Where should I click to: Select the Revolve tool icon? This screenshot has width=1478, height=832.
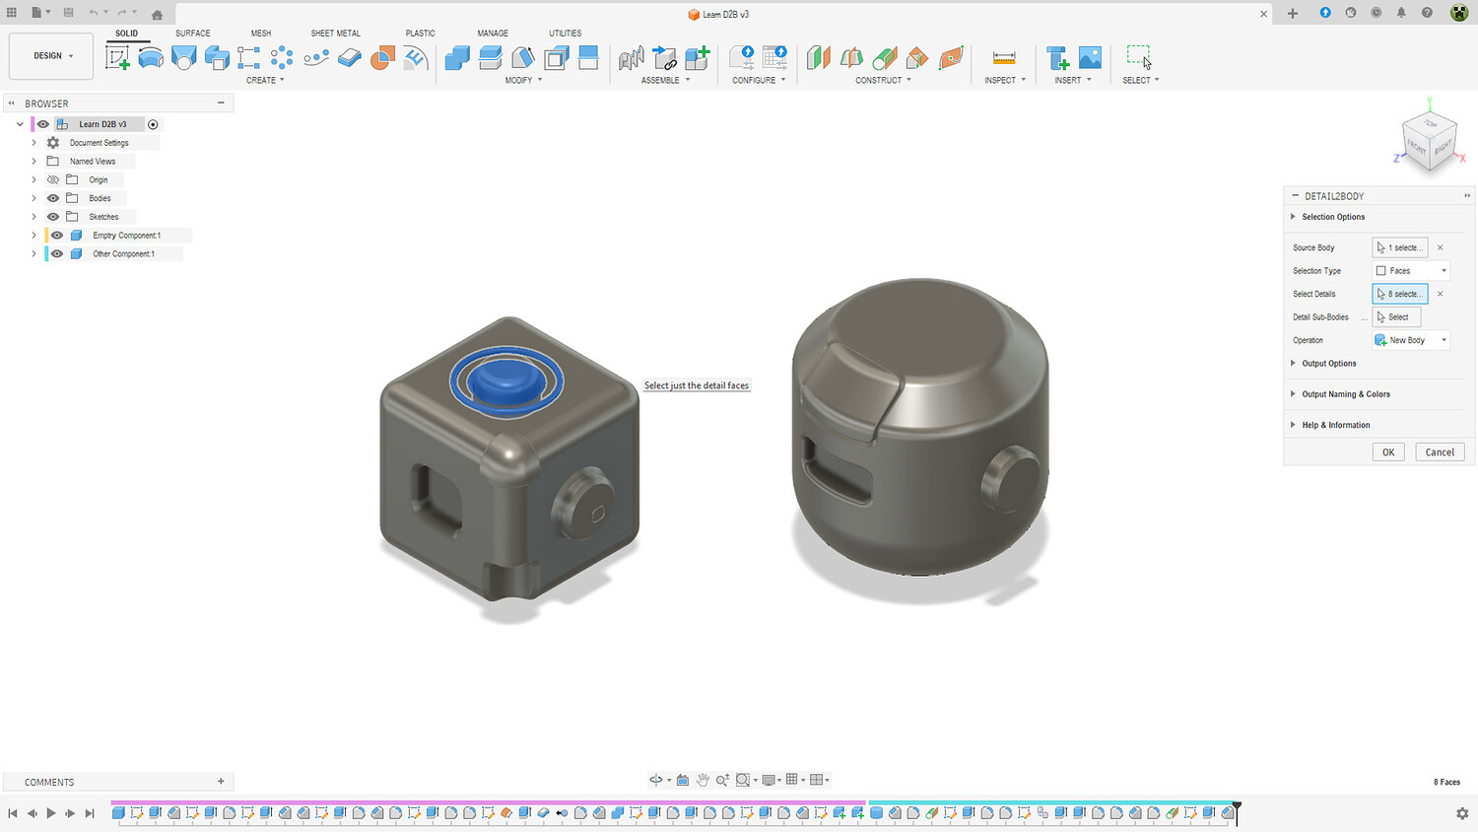tap(151, 57)
